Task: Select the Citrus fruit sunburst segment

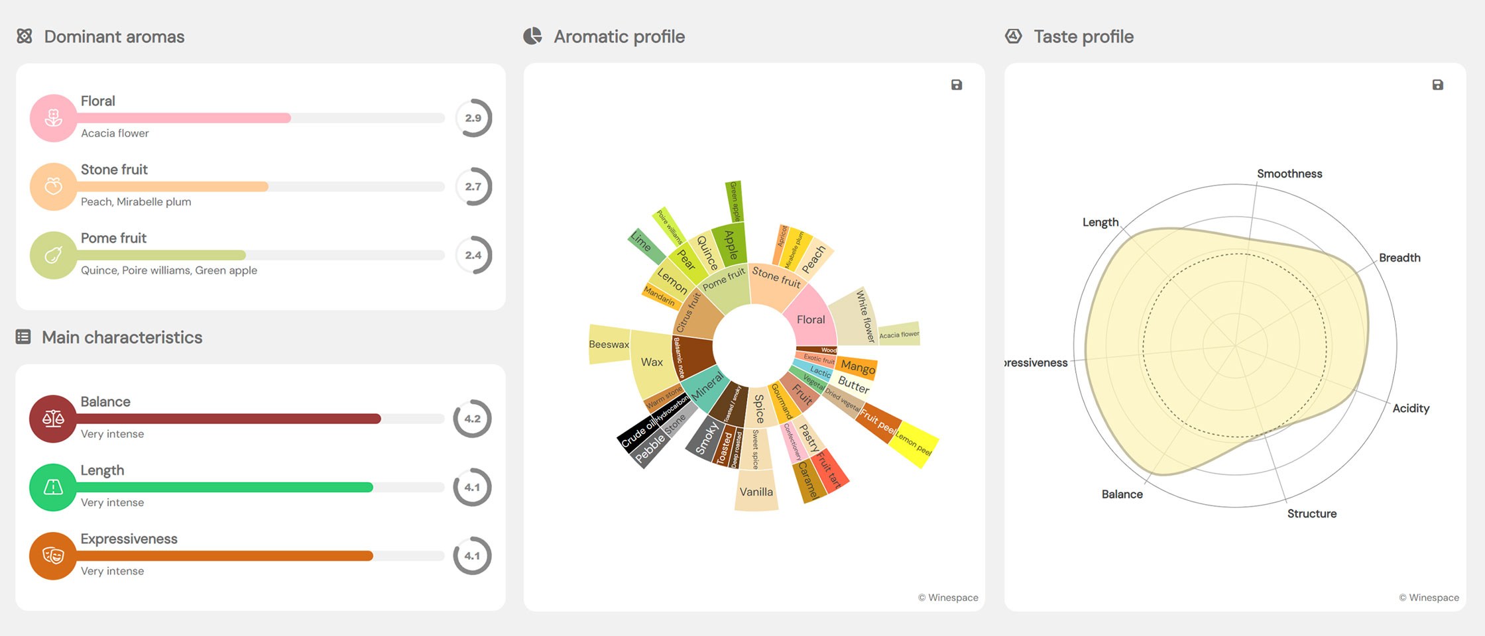Action: pos(691,315)
